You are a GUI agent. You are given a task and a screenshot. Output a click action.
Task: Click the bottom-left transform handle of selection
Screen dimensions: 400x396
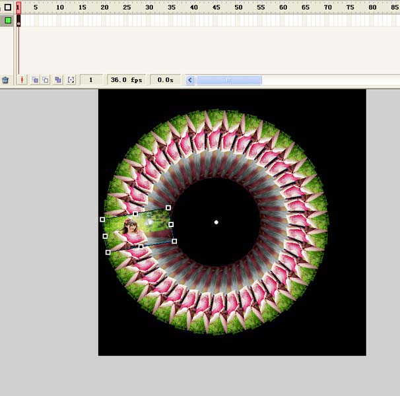[x=108, y=252]
